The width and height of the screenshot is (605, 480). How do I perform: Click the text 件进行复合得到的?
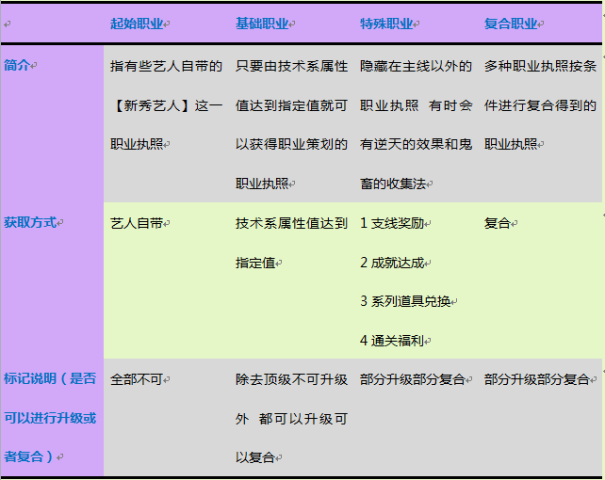click(x=541, y=105)
